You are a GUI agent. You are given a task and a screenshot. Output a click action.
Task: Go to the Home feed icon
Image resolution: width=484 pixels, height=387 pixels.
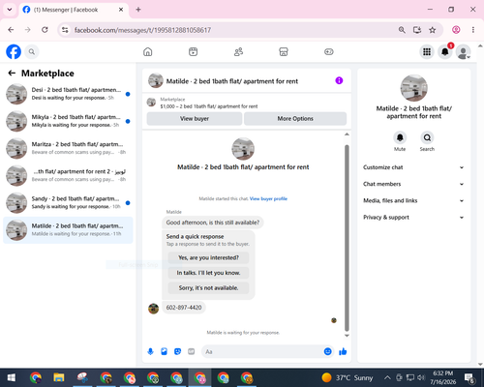tap(148, 51)
